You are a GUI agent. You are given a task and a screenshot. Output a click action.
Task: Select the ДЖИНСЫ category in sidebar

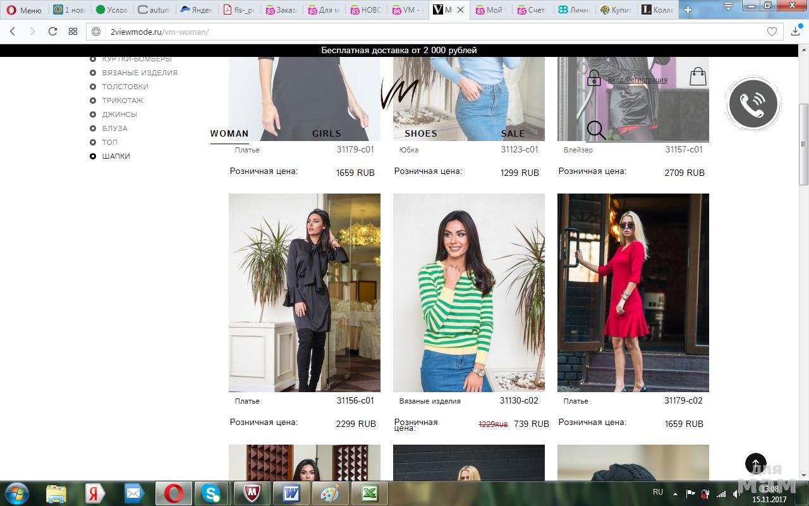tap(119, 114)
